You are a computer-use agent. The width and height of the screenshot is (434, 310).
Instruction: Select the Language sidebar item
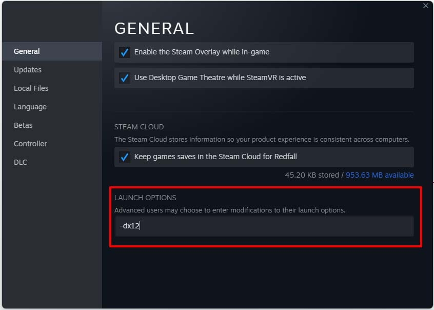(30, 107)
